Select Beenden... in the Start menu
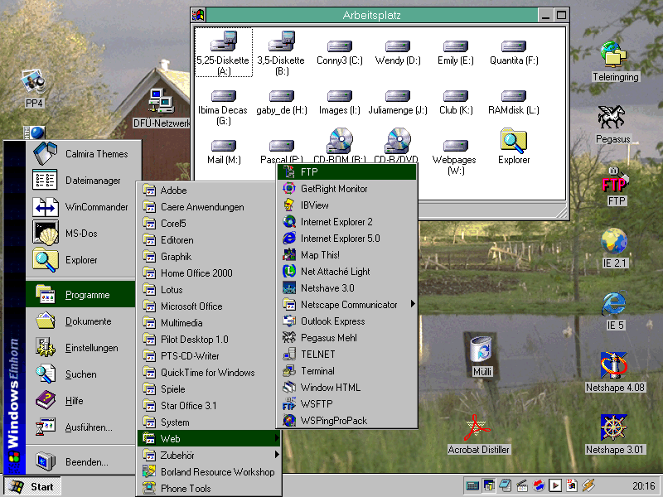Image resolution: width=663 pixels, height=497 pixels. [x=86, y=461]
